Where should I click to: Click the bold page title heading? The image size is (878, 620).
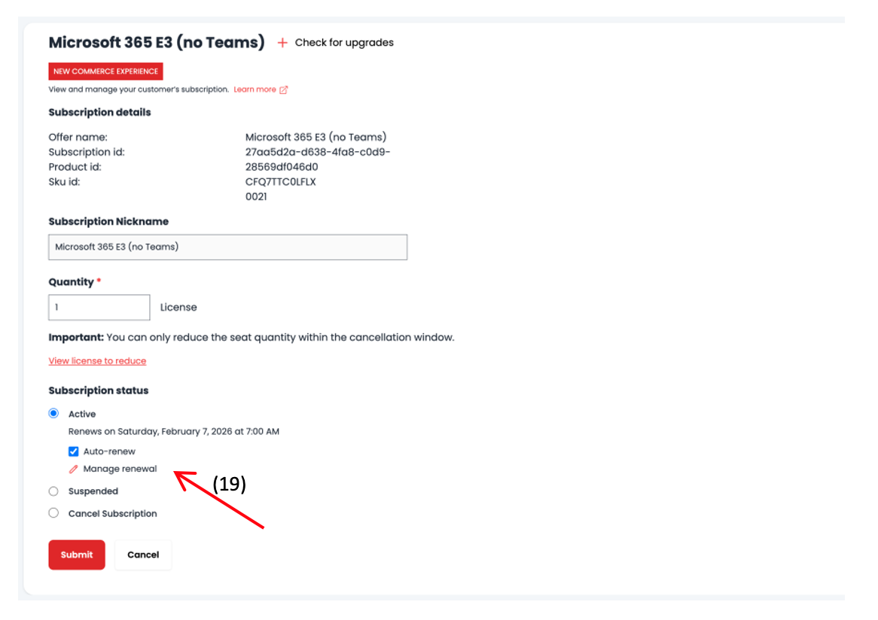pos(157,42)
